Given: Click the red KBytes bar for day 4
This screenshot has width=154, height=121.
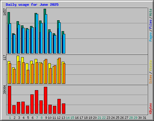Looking at the screenshot, I should 23,108.
